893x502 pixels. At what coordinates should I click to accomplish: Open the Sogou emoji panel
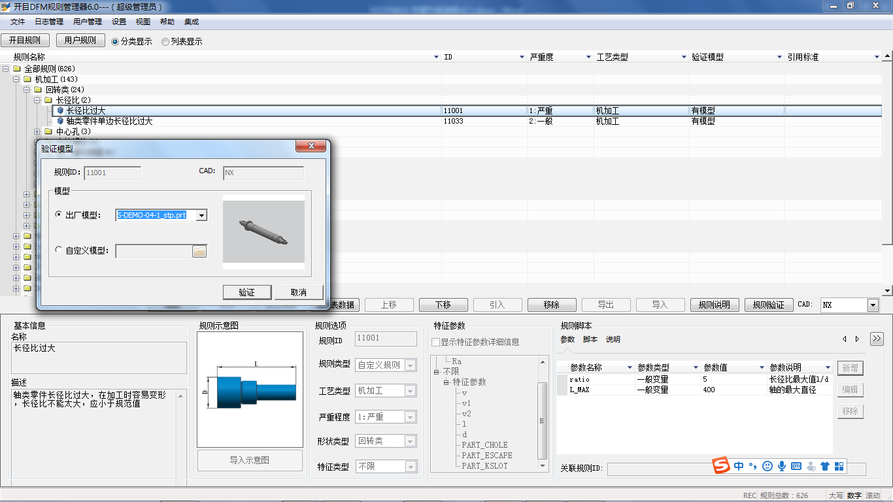pyautogui.click(x=767, y=466)
